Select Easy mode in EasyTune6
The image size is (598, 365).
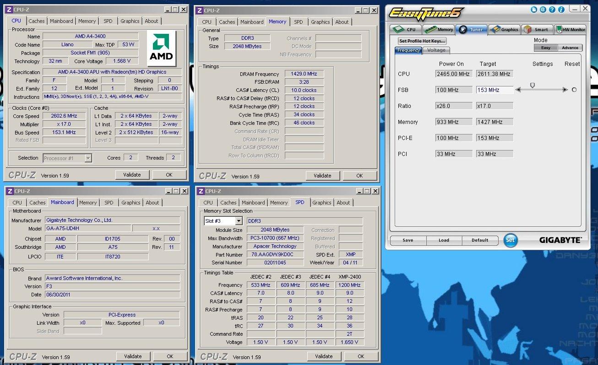[546, 48]
